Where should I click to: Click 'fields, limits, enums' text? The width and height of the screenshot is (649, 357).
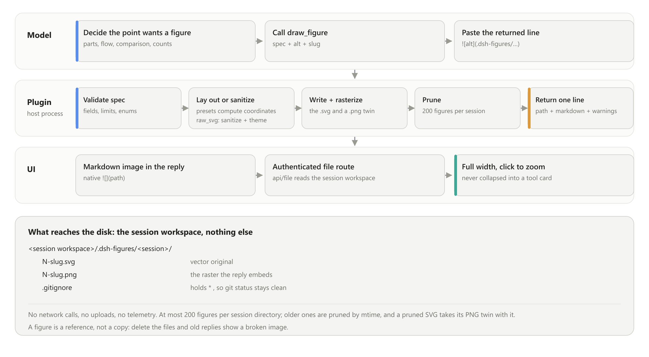coord(110,111)
